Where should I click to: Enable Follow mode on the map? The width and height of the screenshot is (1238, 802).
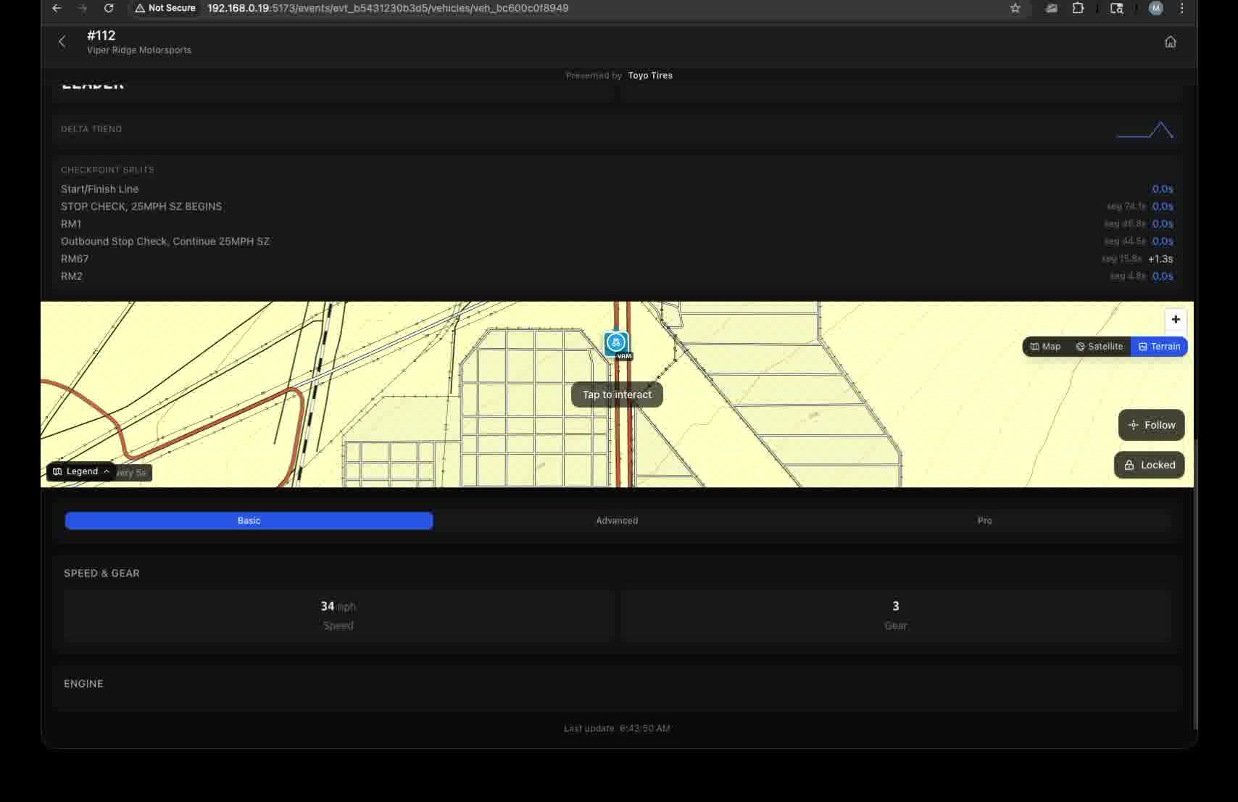[x=1150, y=424]
